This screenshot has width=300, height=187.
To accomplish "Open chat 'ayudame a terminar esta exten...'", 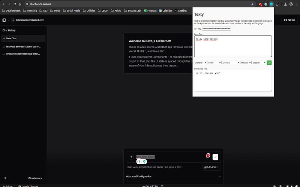I will [x=23, y=54].
